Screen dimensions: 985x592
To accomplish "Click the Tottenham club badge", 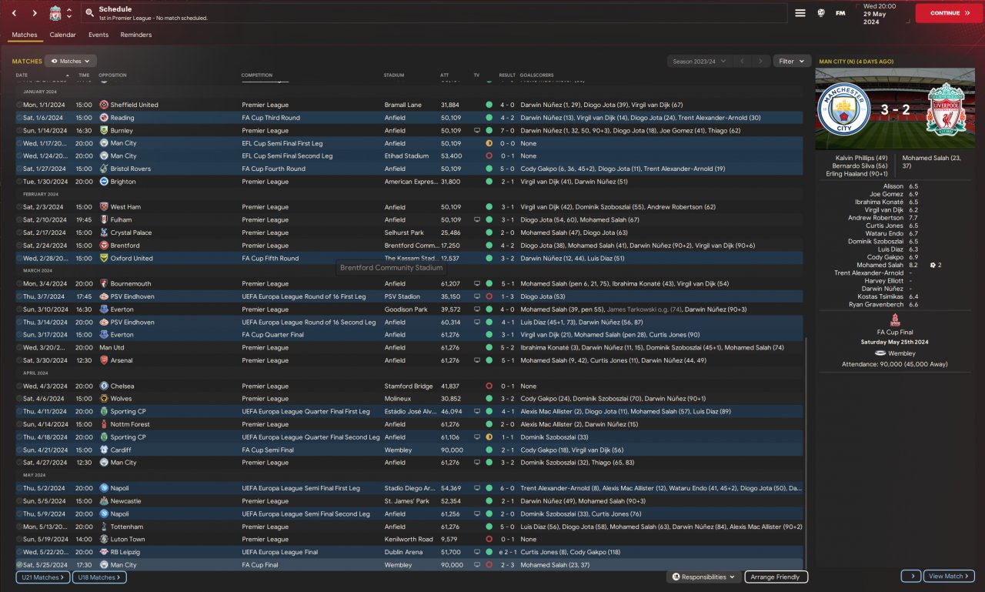I will click(x=104, y=527).
